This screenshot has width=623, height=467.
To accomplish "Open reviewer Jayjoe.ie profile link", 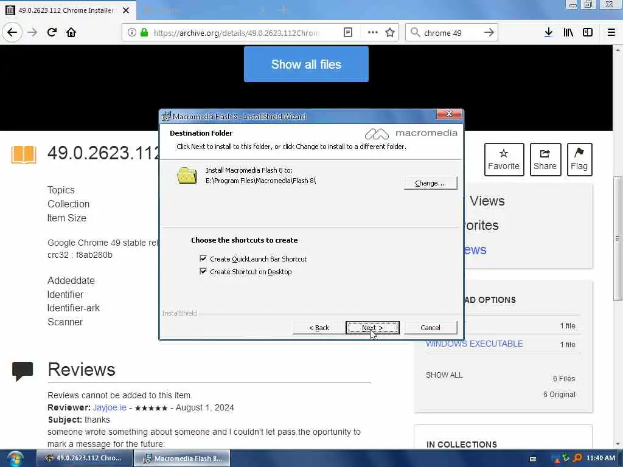I will click(x=110, y=407).
